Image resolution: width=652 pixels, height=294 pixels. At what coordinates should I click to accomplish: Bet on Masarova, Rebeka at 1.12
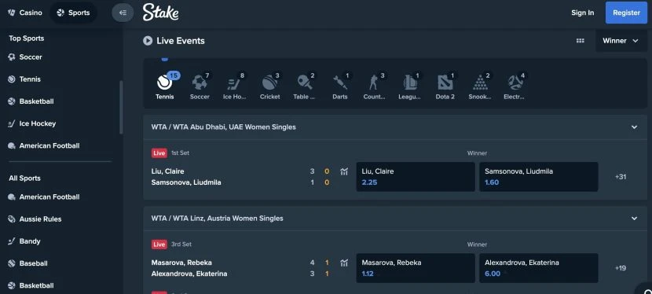[416, 268]
